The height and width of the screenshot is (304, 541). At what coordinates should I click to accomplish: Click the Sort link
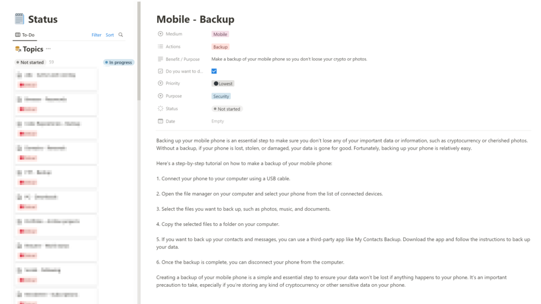(109, 35)
